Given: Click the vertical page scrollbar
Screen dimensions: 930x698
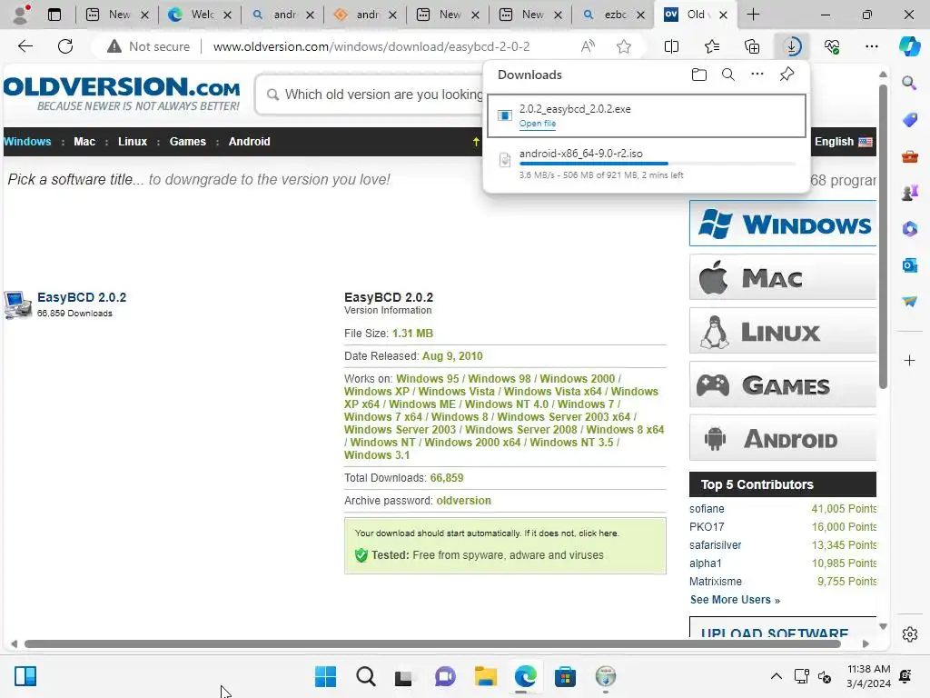Looking at the screenshot, I should click(x=883, y=237).
